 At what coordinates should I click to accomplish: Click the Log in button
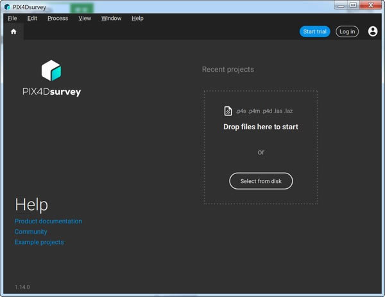[x=346, y=31]
